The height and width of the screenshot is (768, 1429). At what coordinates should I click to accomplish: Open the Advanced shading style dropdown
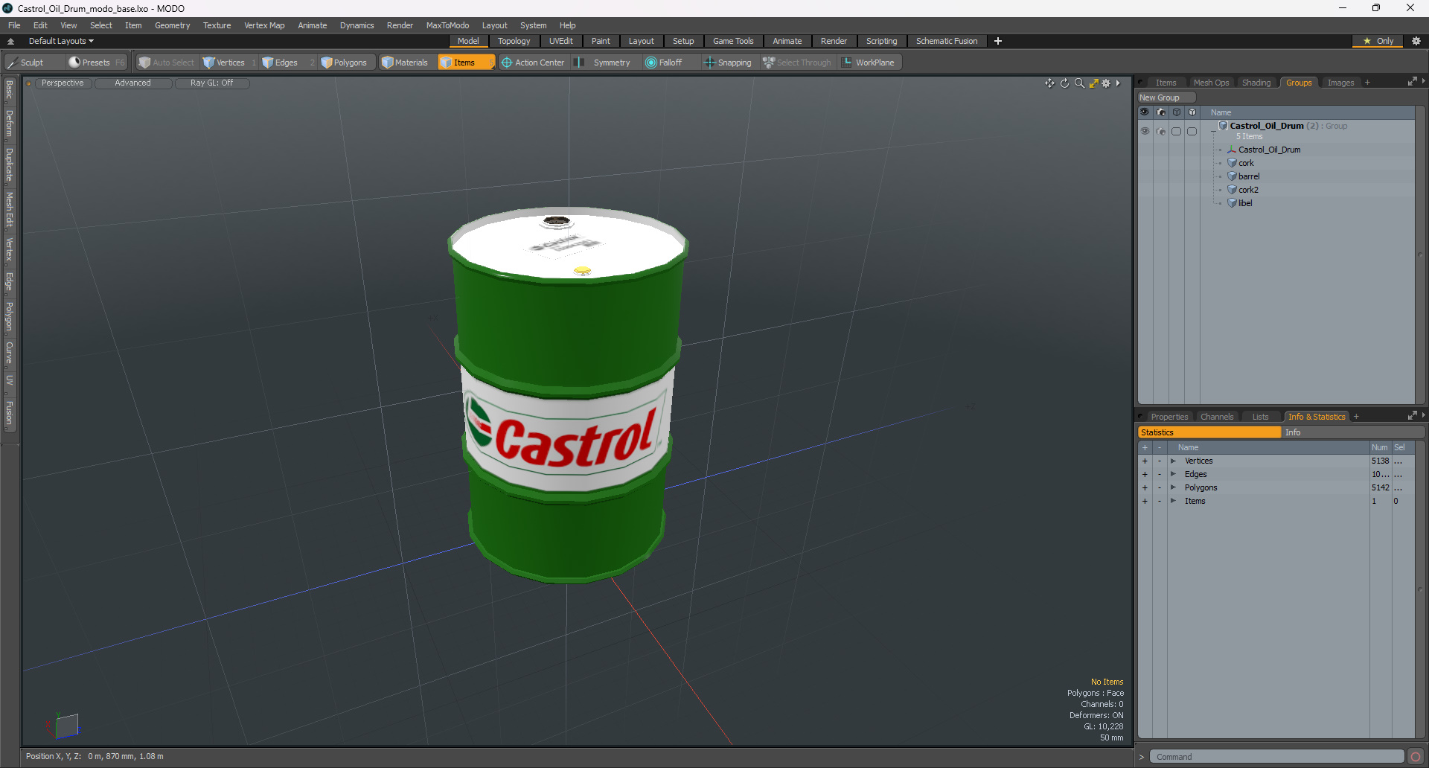133,83
